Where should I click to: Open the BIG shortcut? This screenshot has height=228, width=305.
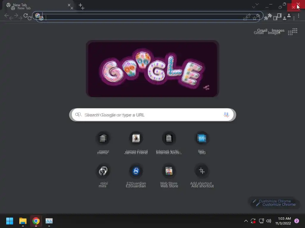coord(202,143)
